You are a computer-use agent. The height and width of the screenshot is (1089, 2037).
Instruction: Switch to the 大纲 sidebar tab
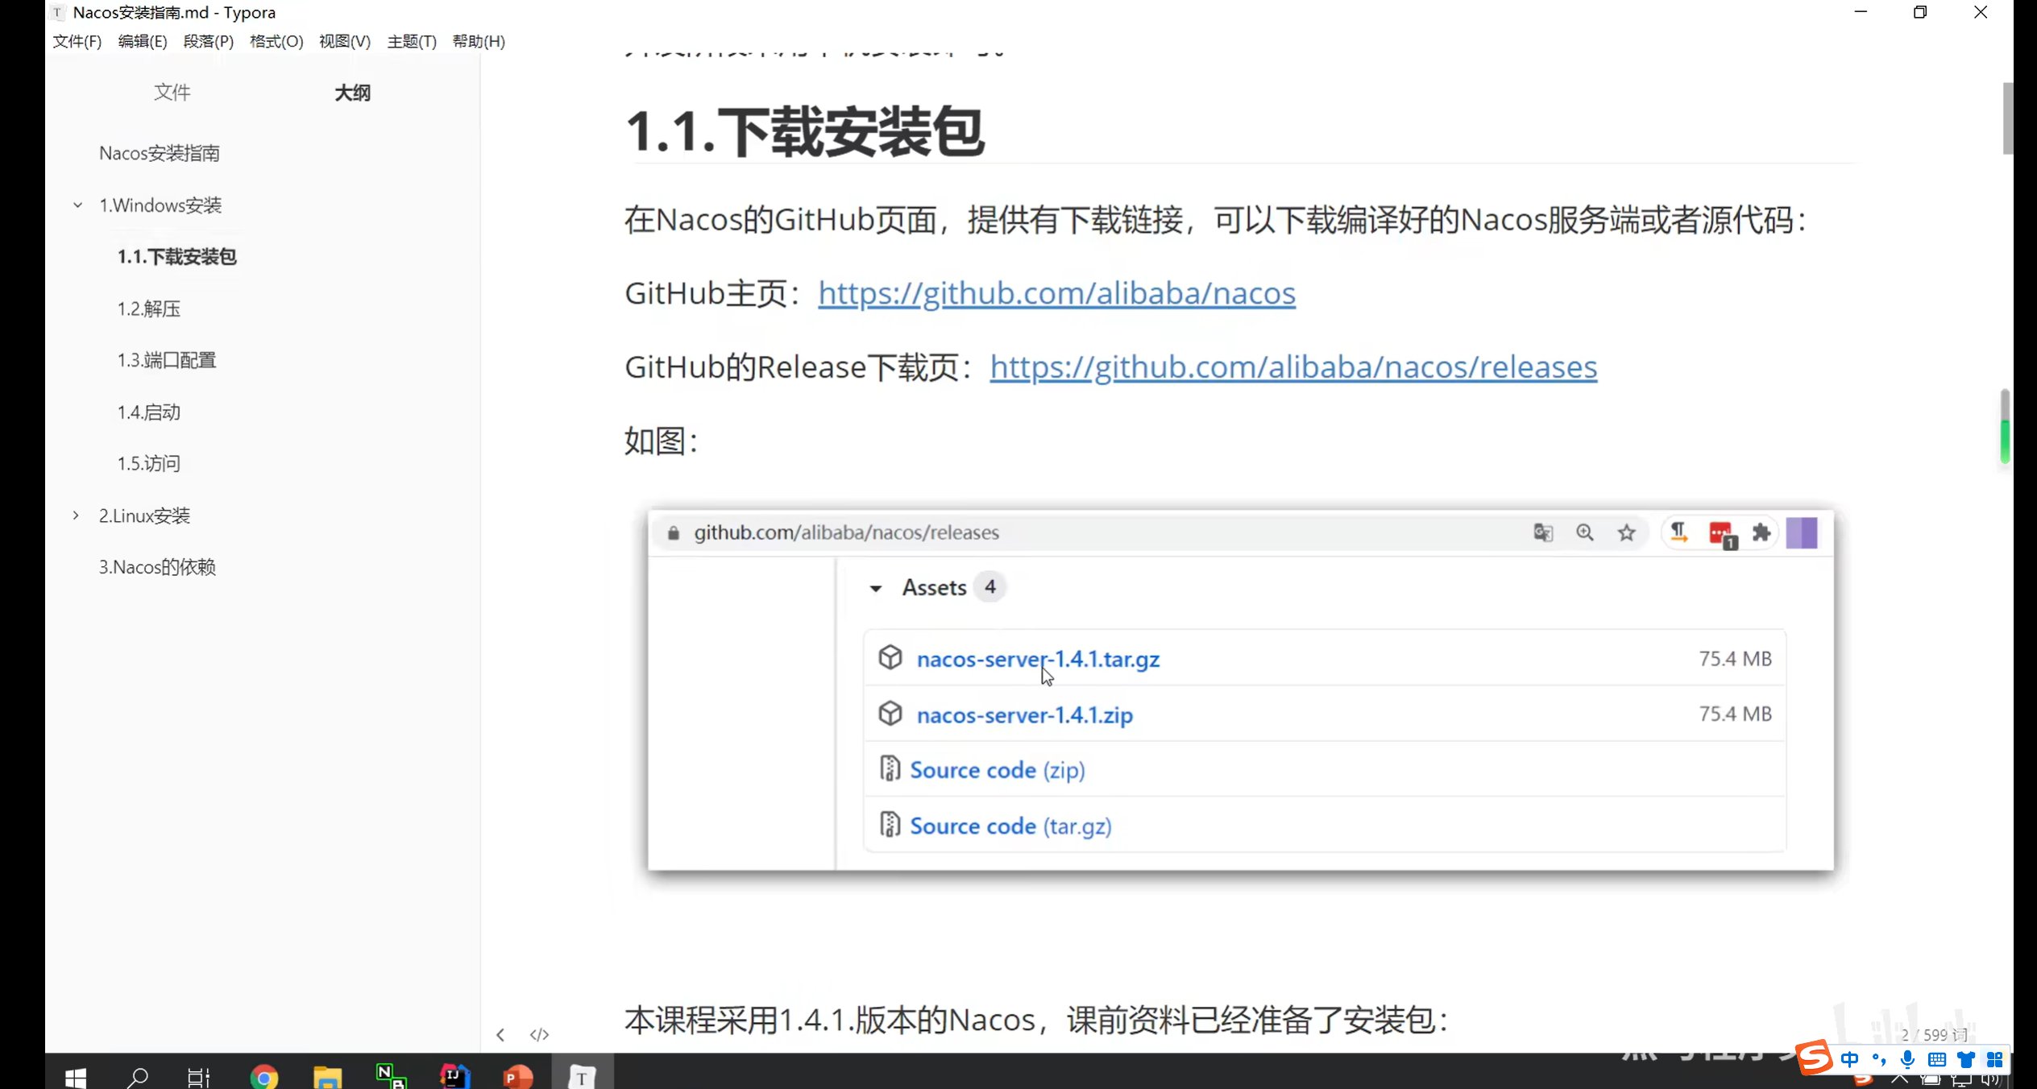[x=352, y=93]
